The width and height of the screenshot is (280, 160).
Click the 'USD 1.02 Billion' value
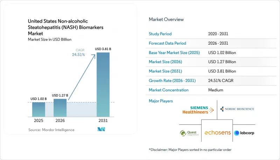222,53
